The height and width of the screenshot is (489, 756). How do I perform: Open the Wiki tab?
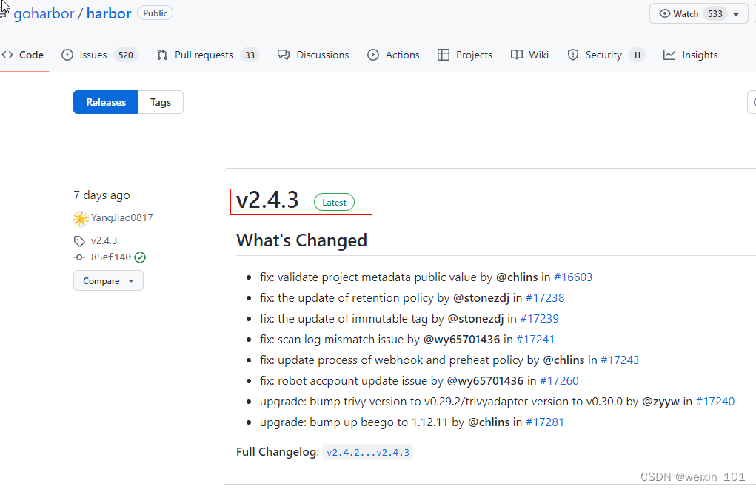(529, 55)
